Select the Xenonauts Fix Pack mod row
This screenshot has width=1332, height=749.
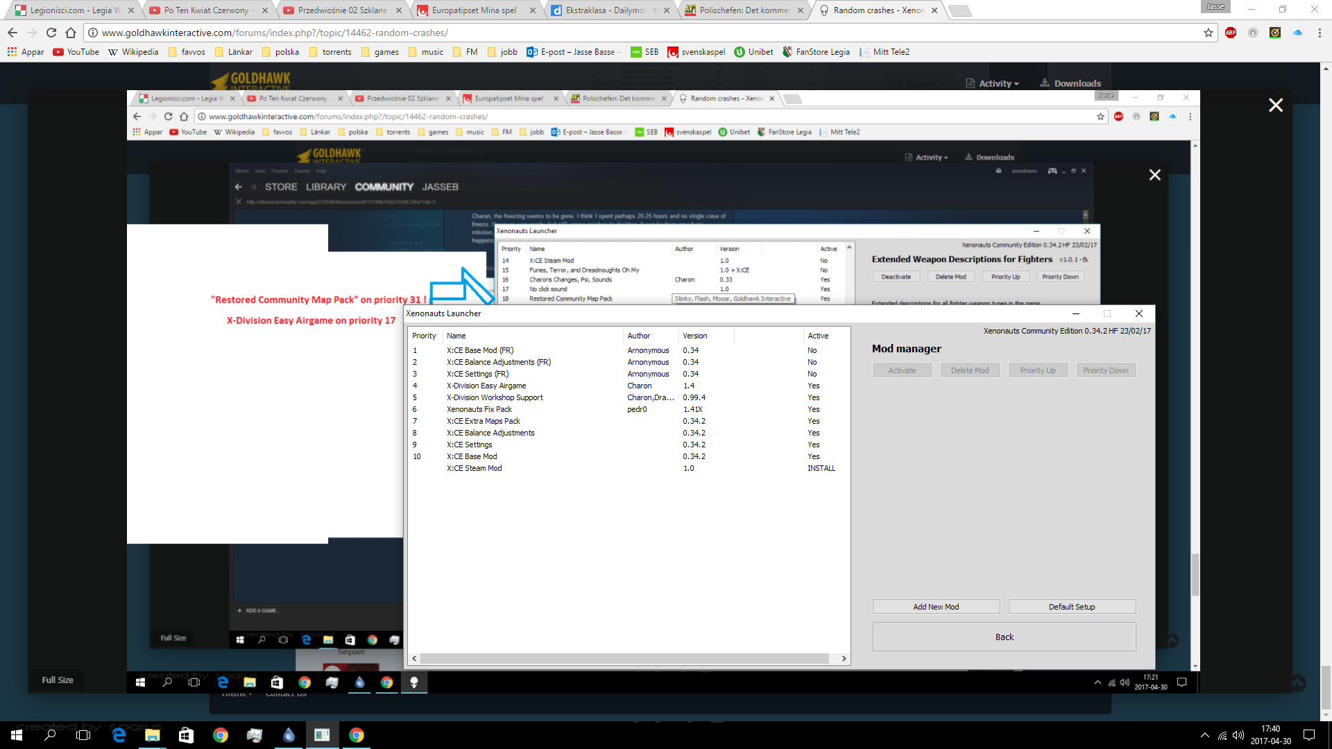tap(628, 409)
